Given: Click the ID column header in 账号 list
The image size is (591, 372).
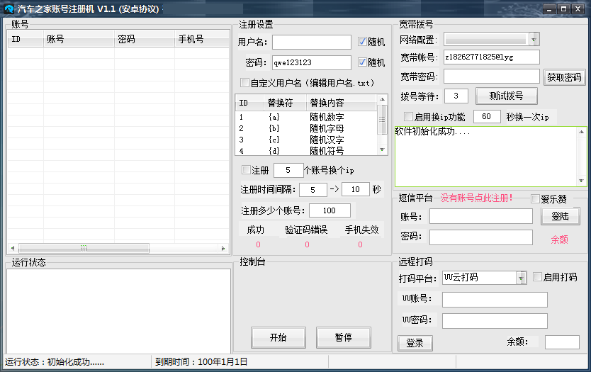Looking at the screenshot, I should point(26,39).
